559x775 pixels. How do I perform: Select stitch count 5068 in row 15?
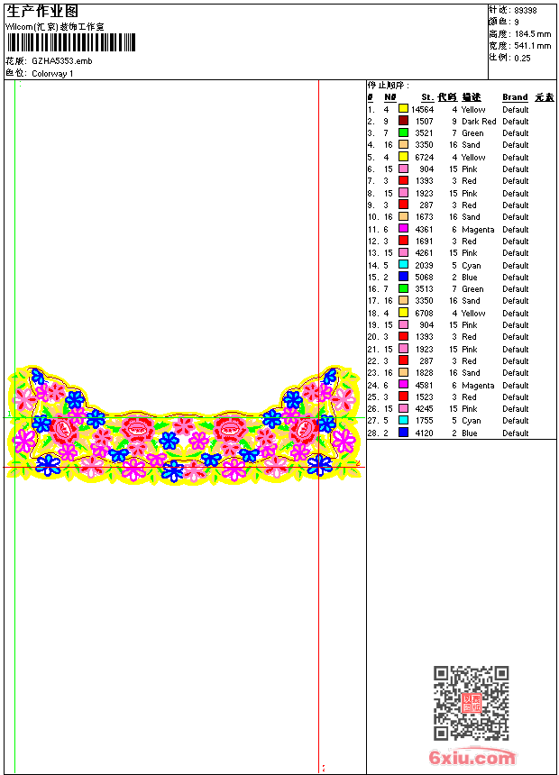425,278
